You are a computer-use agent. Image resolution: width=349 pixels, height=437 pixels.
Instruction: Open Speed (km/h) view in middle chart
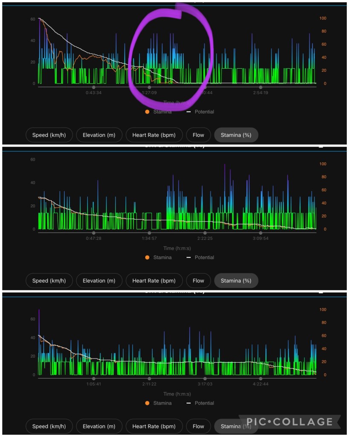49,281
